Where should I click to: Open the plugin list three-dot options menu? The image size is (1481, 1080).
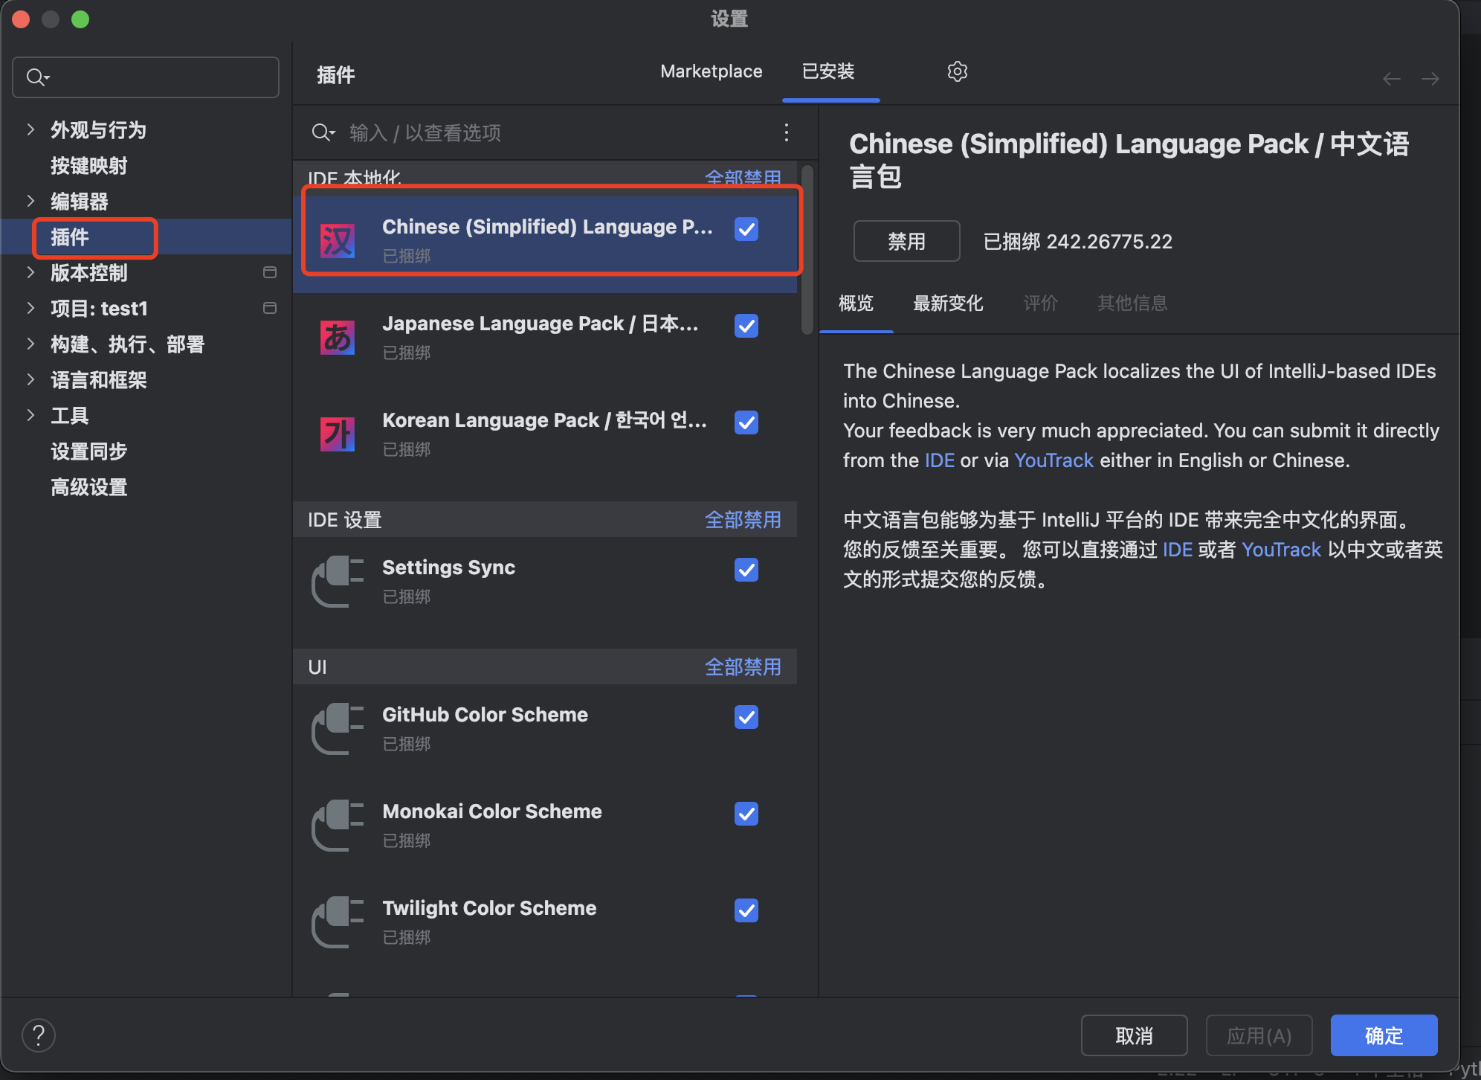786,132
